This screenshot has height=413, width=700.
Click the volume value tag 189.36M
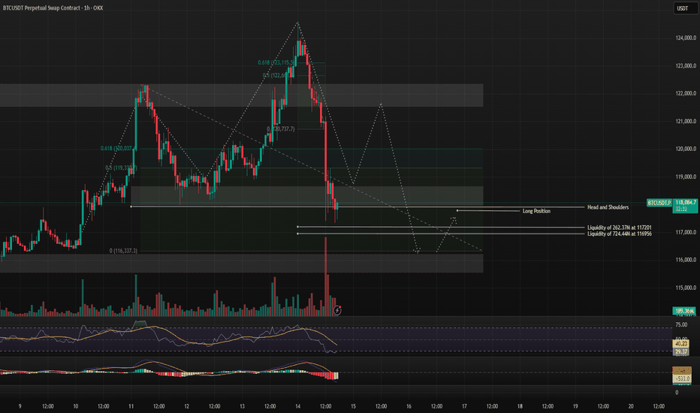684,311
